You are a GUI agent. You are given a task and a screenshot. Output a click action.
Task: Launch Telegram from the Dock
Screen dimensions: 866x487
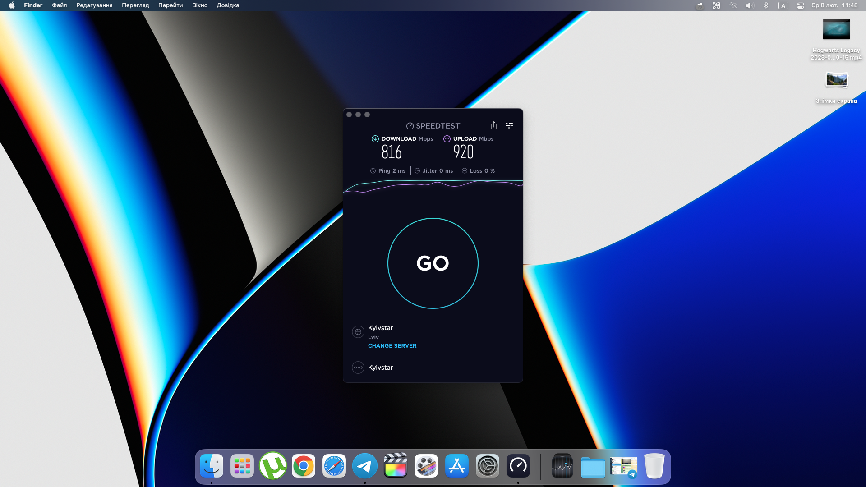pos(364,466)
